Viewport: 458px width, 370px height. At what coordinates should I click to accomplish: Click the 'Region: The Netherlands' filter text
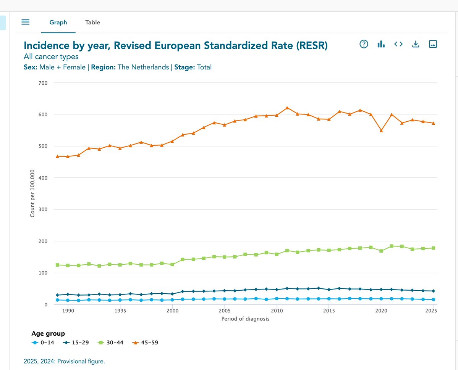pyautogui.click(x=130, y=68)
